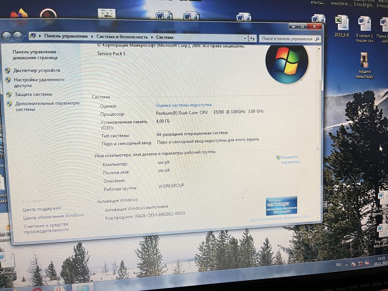Click the network tray icon
Image resolution: width=388 pixels, height=291 pixels.
coord(360,264)
